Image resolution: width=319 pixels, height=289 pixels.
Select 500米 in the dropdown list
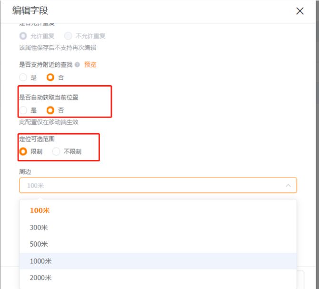pyautogui.click(x=39, y=244)
